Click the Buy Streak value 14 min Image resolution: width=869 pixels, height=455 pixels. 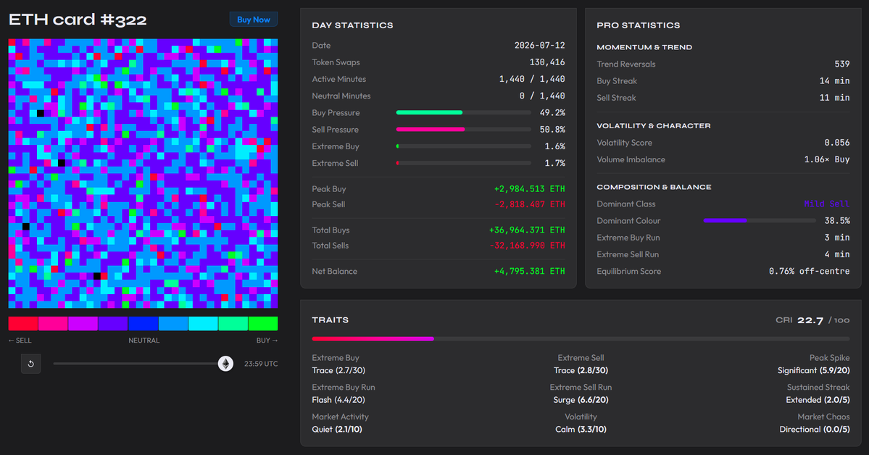[835, 81]
